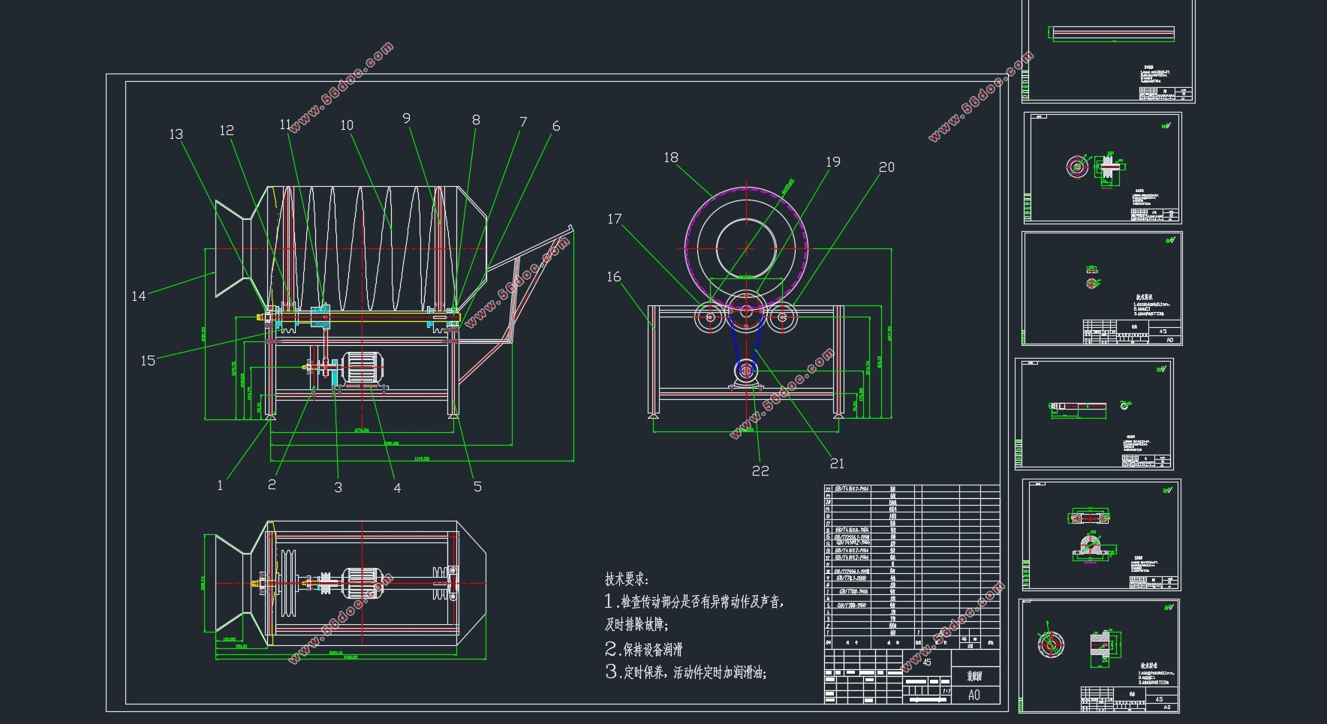The image size is (1327, 724).
Task: Click the small drive pulley in side view
Action: pyautogui.click(x=746, y=370)
